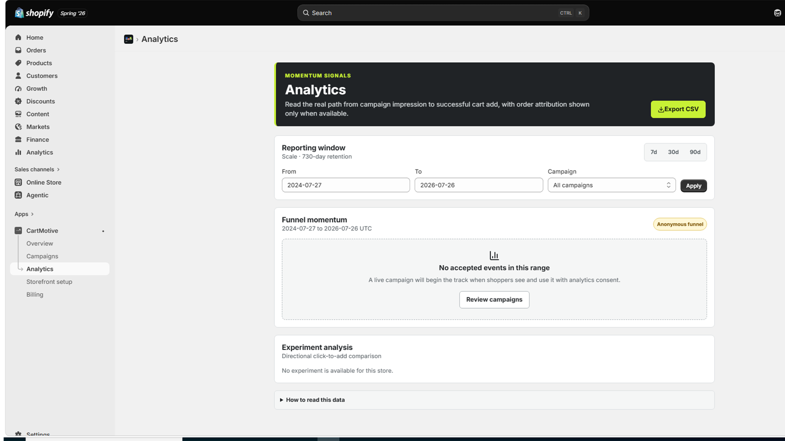Screen dimensions: 785x441
Task: Select CartMotive Analytics subpage
Action: [59, 269]
